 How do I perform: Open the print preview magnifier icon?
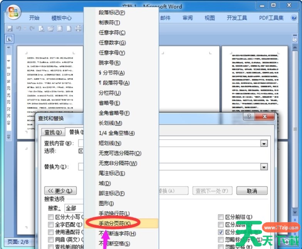41,29
